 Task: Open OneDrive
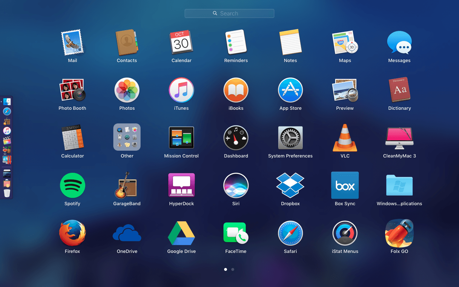[127, 233]
